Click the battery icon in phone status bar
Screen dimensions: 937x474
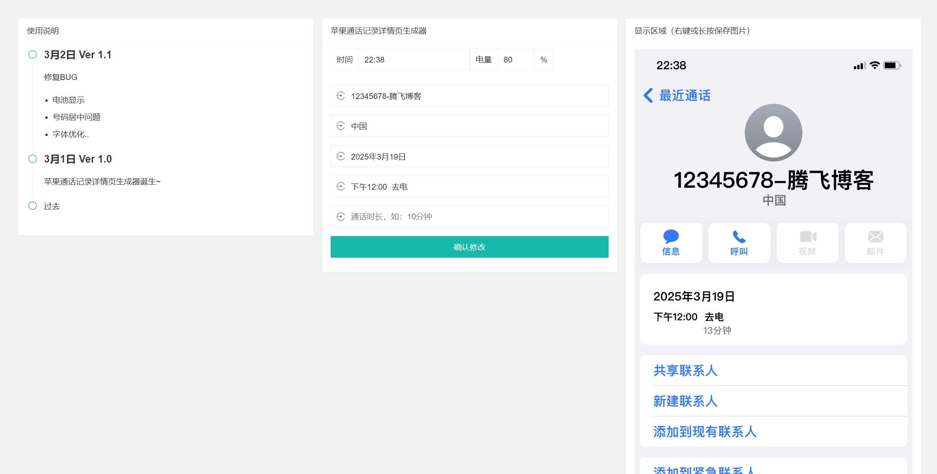[x=892, y=65]
